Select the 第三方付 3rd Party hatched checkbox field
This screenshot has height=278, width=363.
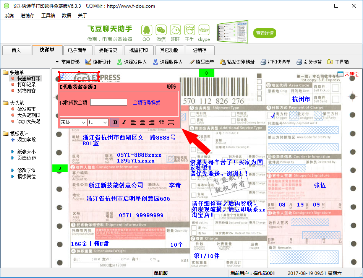(x=318, y=115)
